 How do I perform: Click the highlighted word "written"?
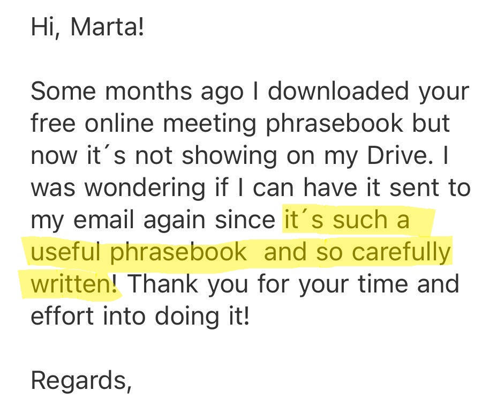[70, 284]
